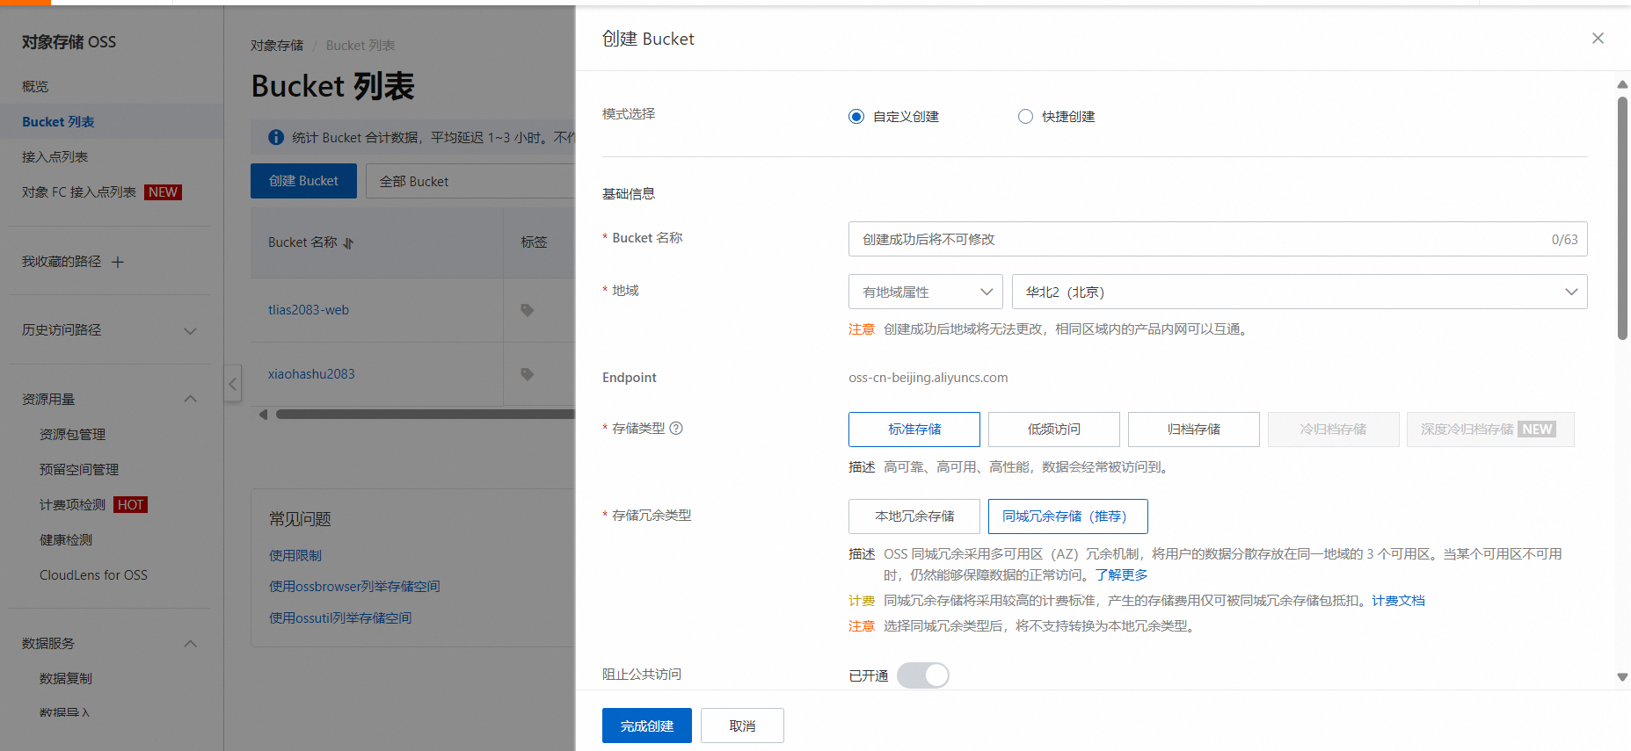Choose 标准存储 storage type
The height and width of the screenshot is (751, 1631).
click(x=914, y=430)
